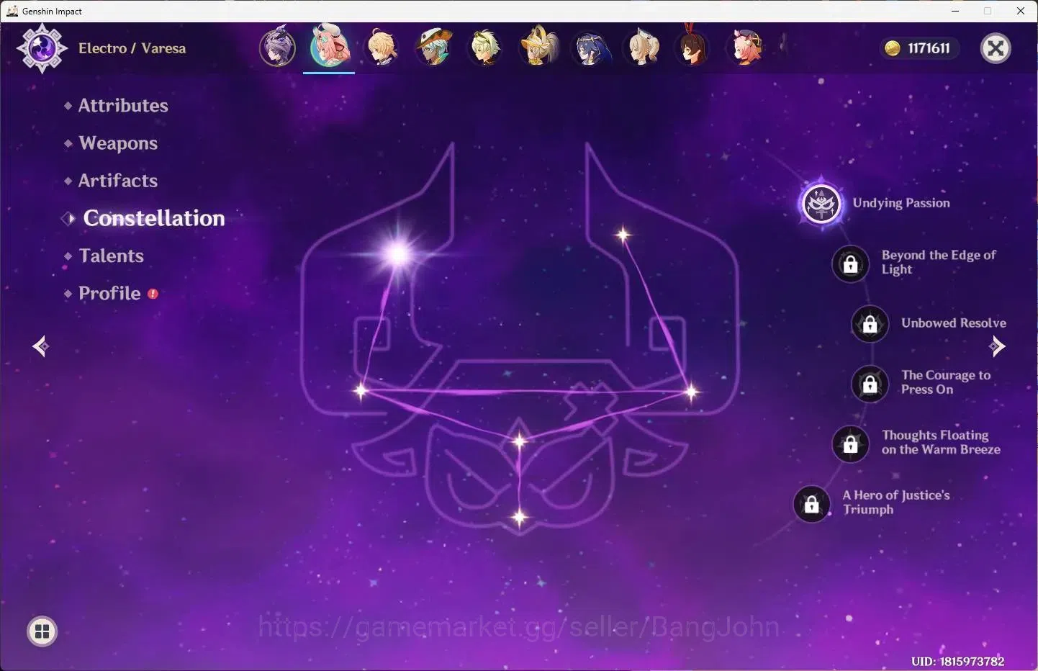
Task: Select the purple-haired character avatar
Action: 278,48
